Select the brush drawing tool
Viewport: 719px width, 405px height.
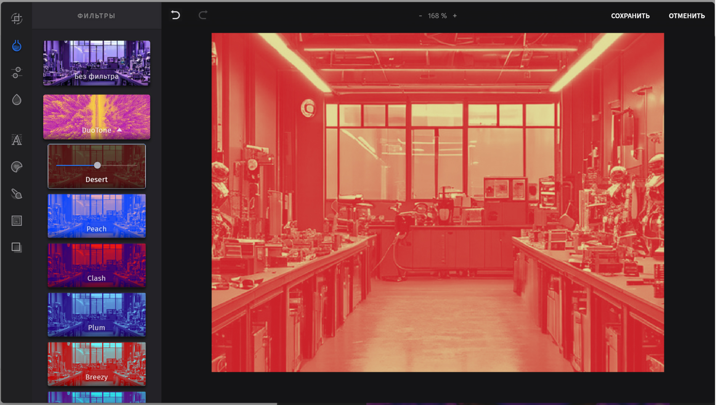16,194
